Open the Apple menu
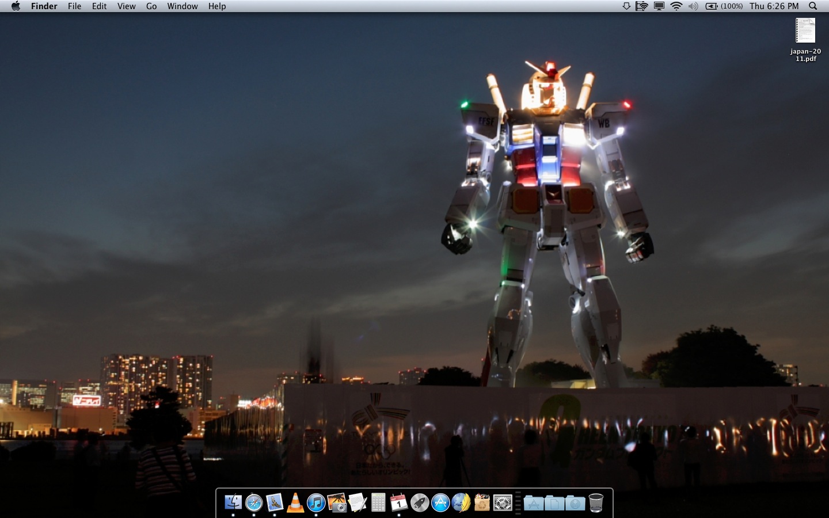Screen dimensions: 829x518 16,6
